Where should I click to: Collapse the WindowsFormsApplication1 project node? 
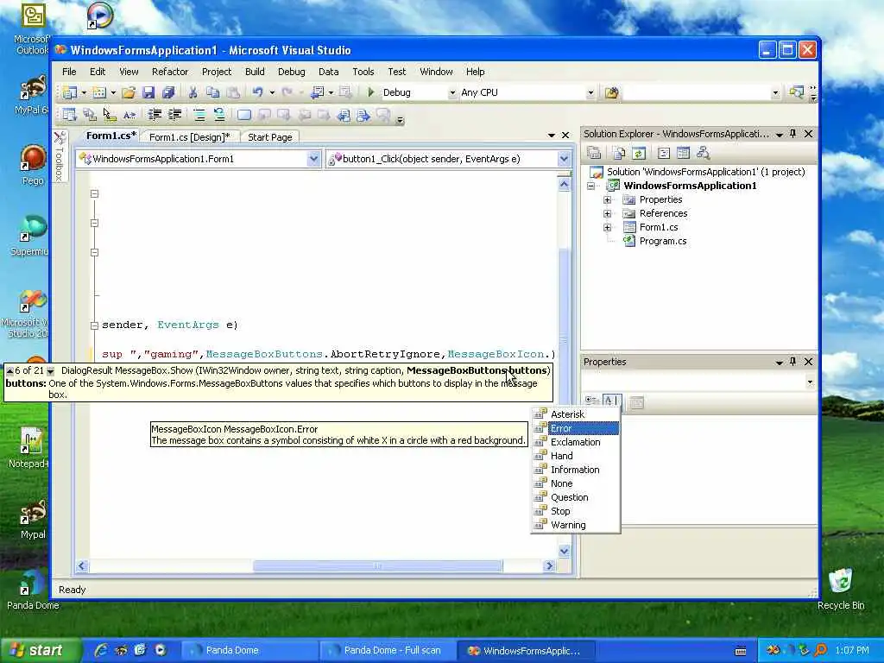(x=590, y=186)
